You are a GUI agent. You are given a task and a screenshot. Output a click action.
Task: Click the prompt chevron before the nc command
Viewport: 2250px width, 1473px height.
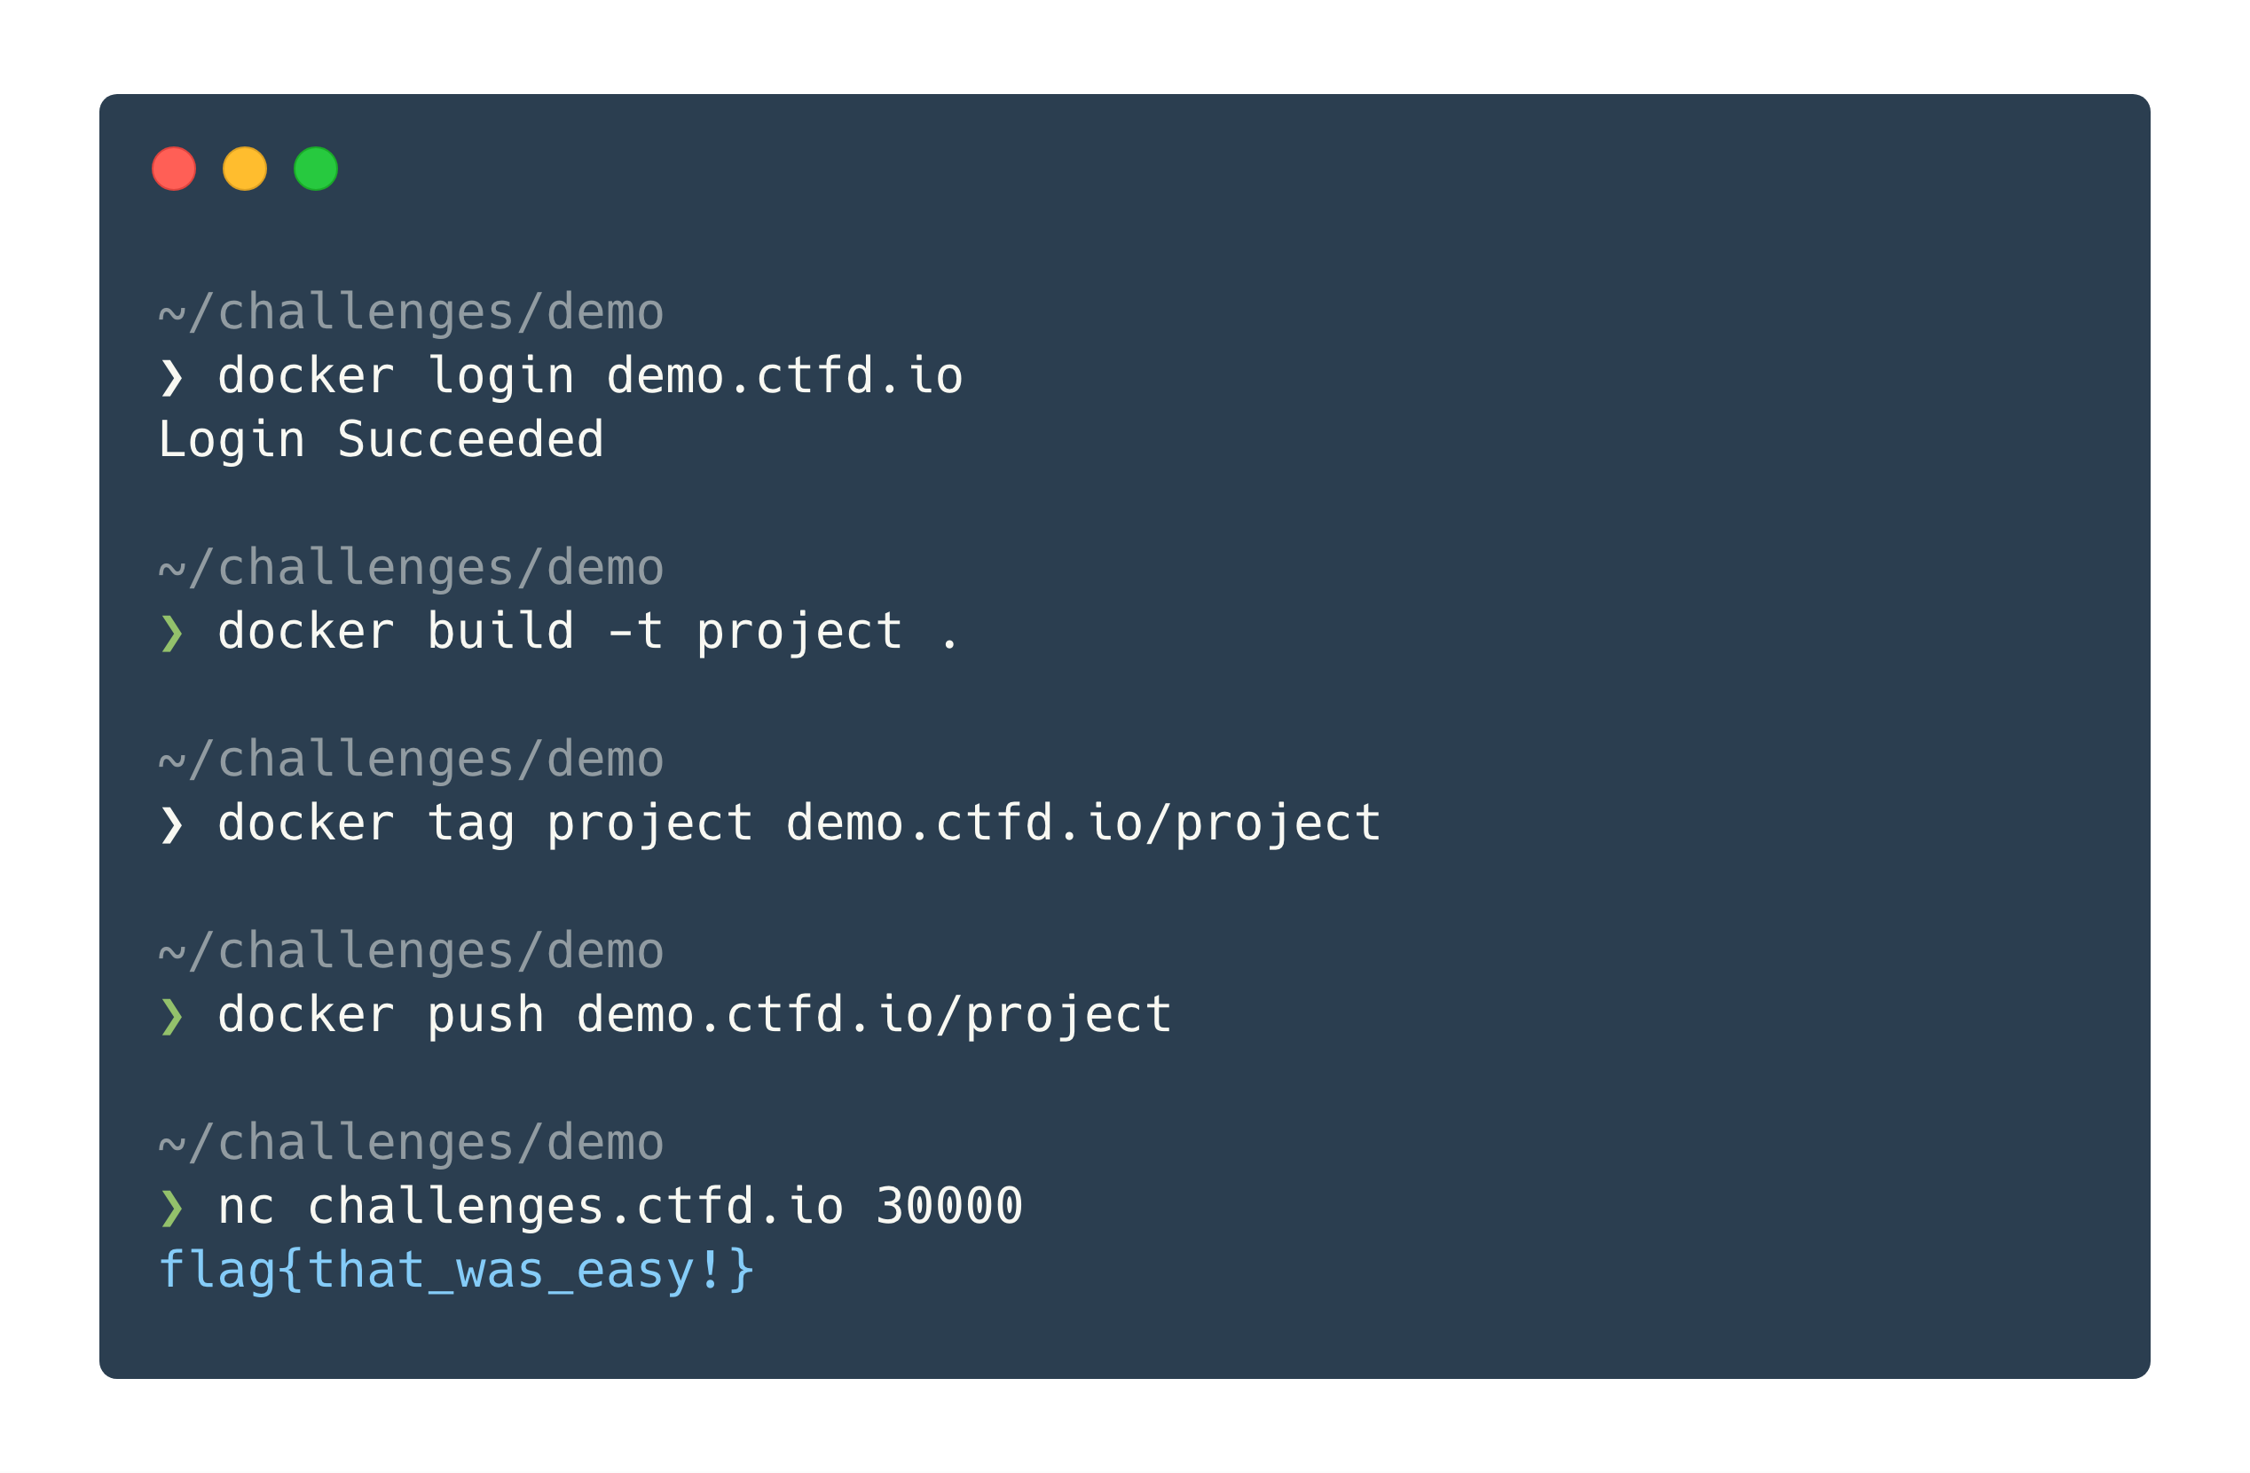tap(172, 1209)
